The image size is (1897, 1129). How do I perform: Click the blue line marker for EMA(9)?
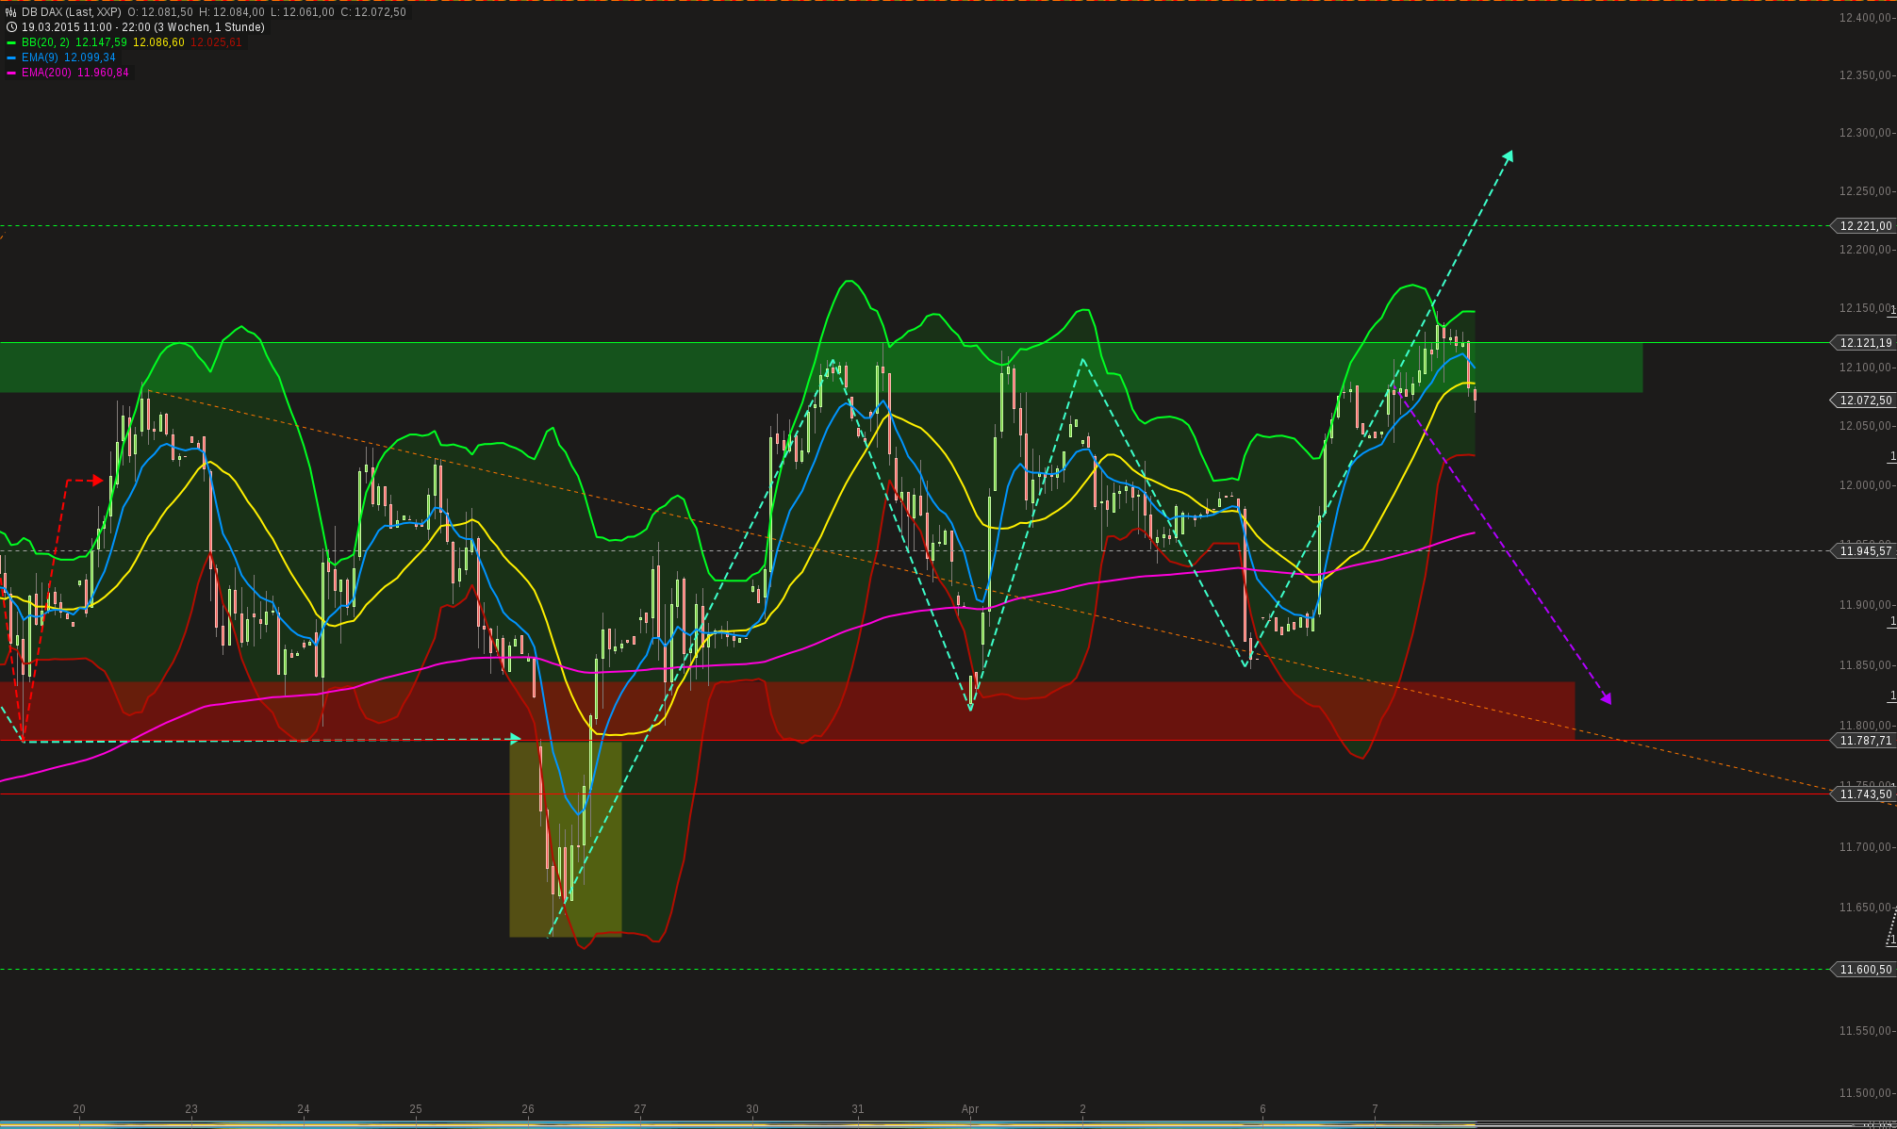(11, 58)
